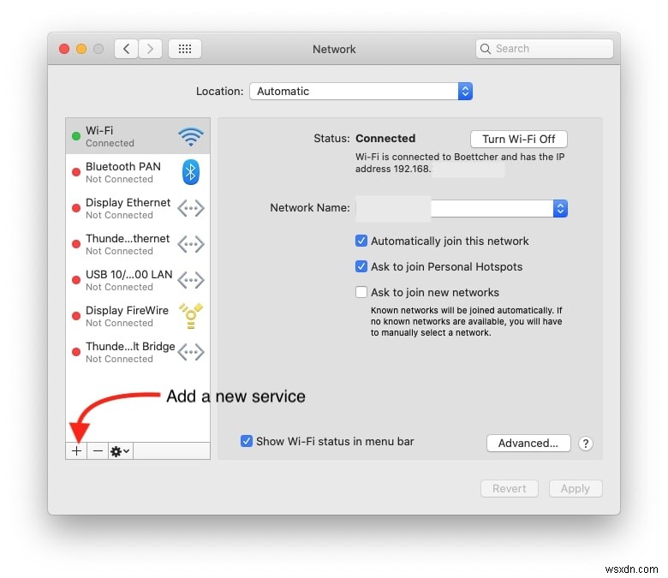The width and height of the screenshot is (668, 578).
Task: Click the yellow FireWire icon
Action: 190,316
